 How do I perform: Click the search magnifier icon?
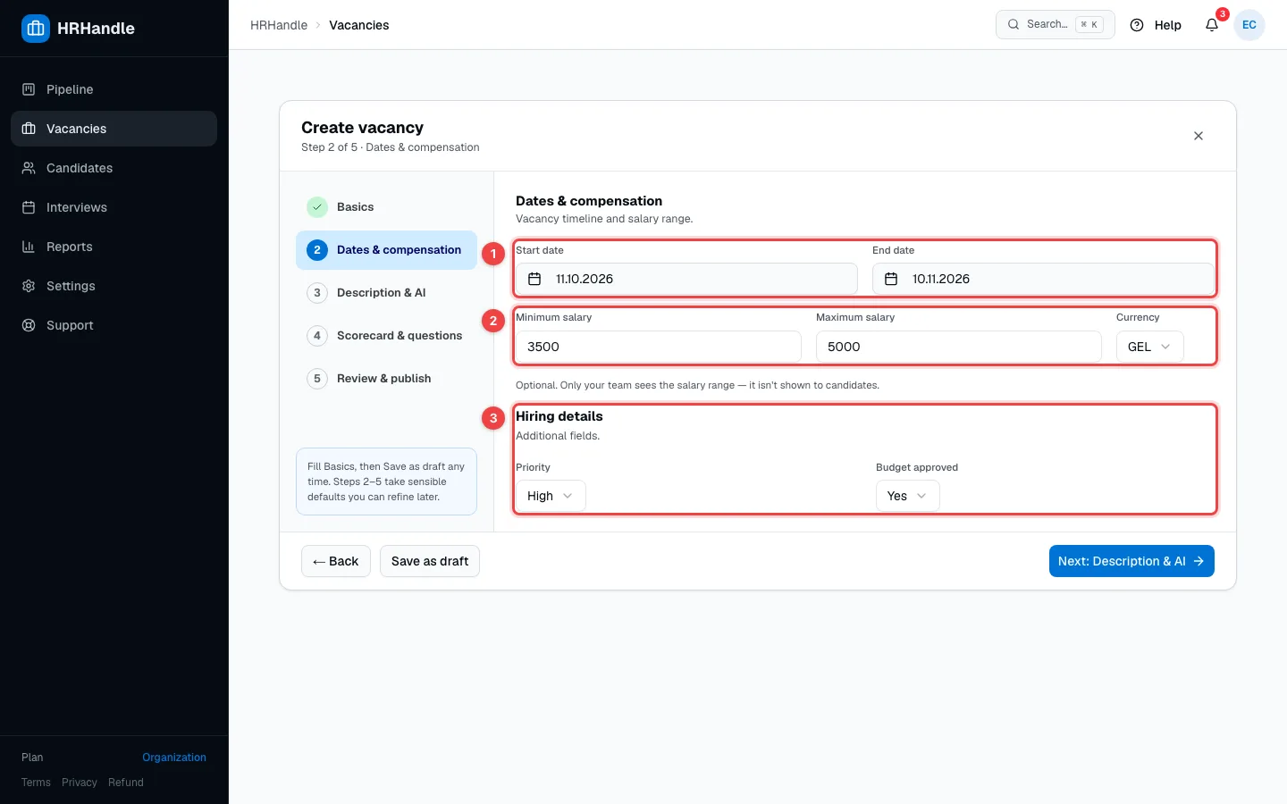click(1014, 25)
